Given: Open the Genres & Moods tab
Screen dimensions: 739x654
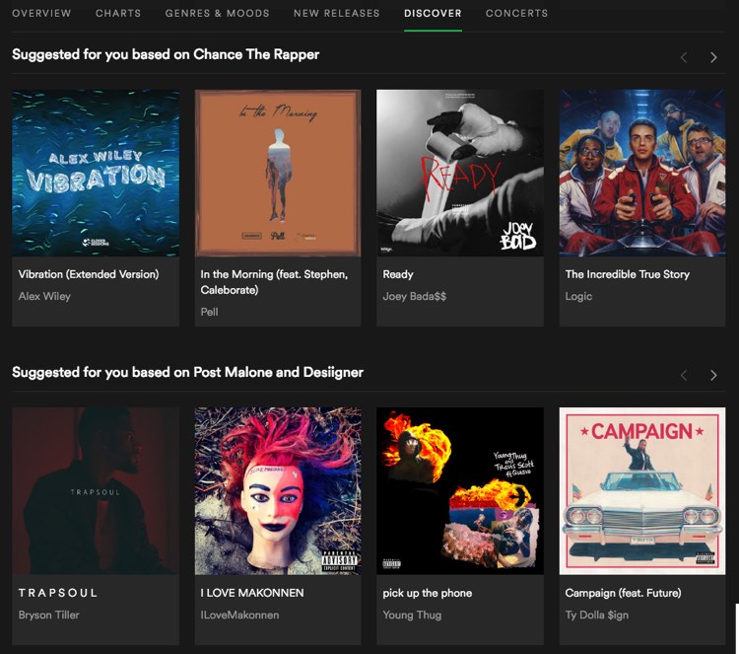Looking at the screenshot, I should tap(218, 13).
